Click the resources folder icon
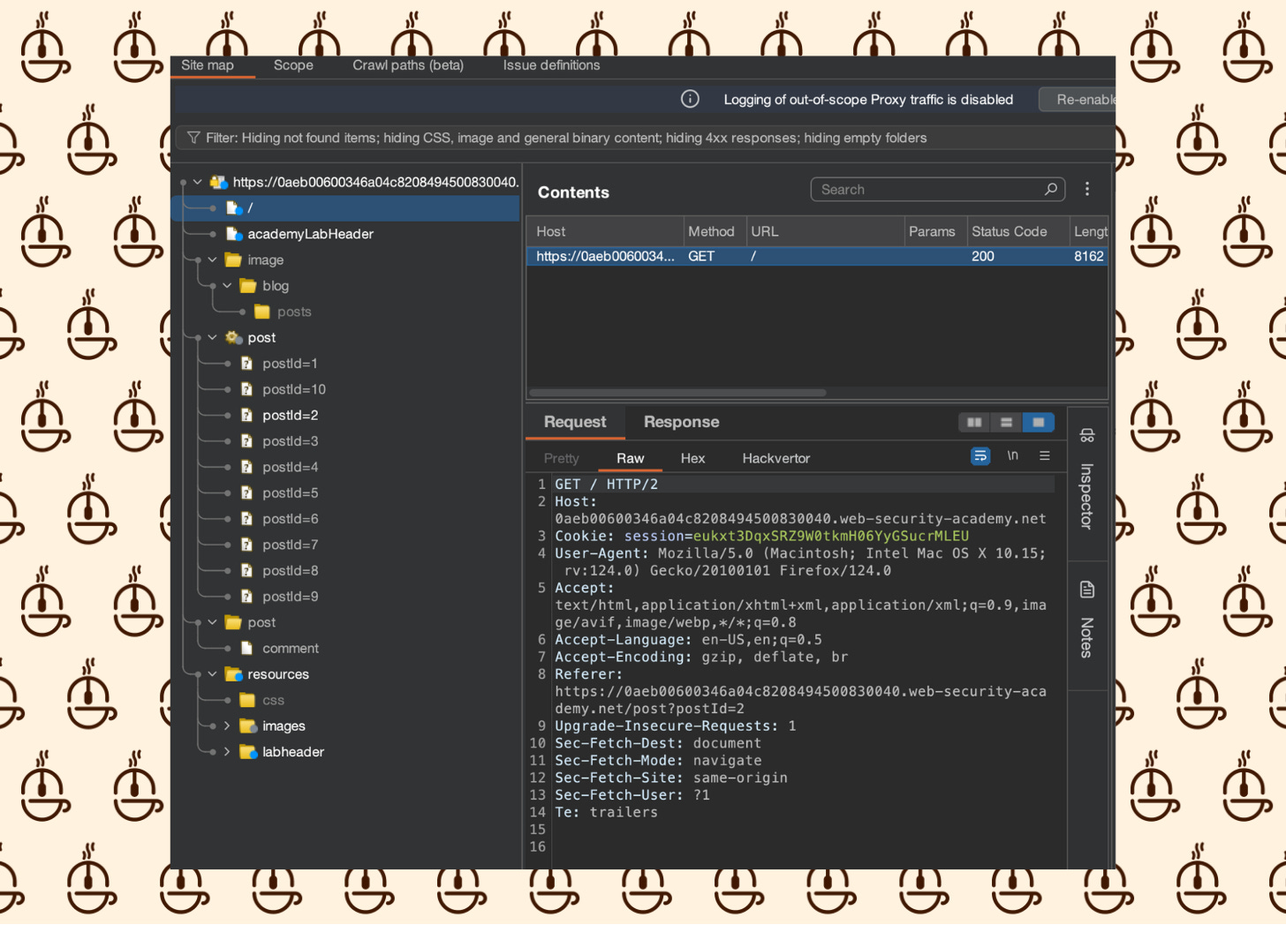Image resolution: width=1286 pixels, height=925 pixels. pyautogui.click(x=234, y=674)
